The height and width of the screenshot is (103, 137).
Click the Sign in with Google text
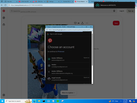tap(56, 34)
